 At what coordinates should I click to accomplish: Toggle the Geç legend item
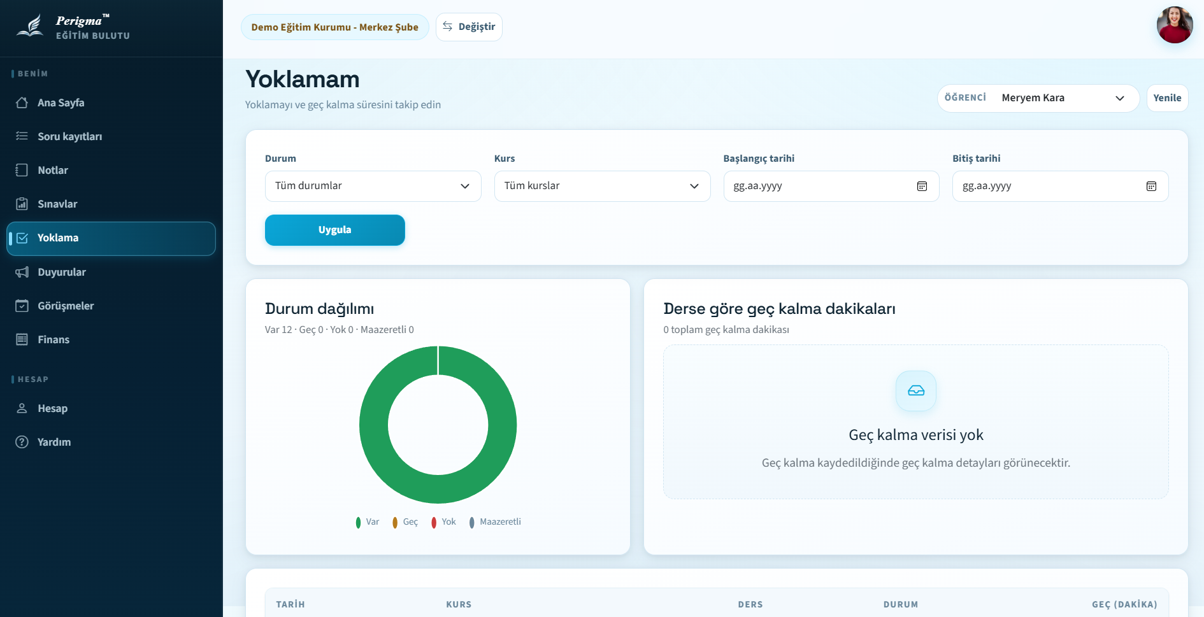click(x=405, y=522)
